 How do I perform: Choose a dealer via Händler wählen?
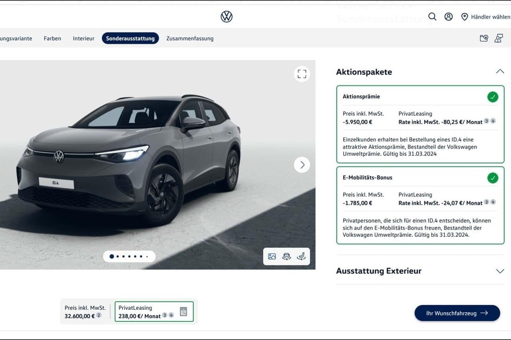pos(490,17)
